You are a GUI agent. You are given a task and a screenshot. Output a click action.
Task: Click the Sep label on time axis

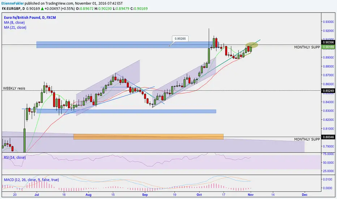145,195
